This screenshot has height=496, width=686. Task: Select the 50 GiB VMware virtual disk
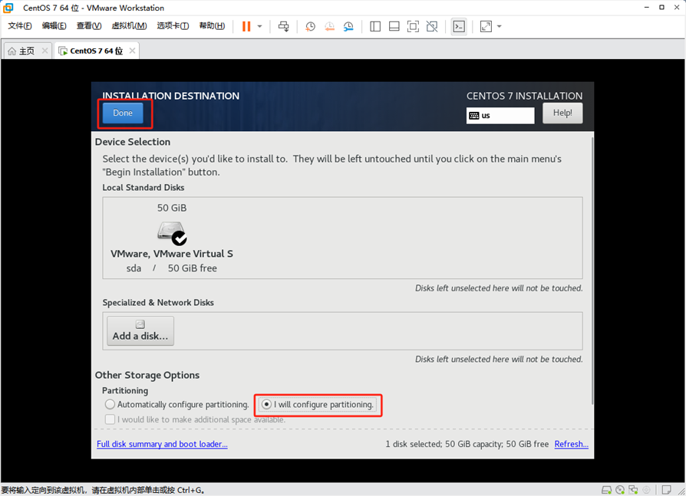pos(172,238)
